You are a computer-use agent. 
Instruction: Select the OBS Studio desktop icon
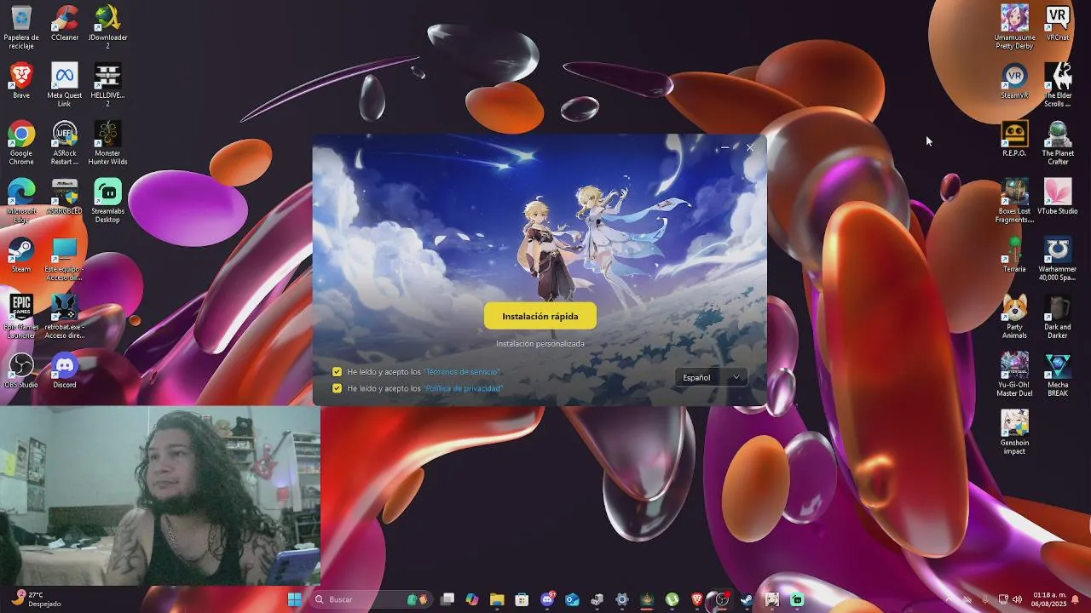(21, 370)
